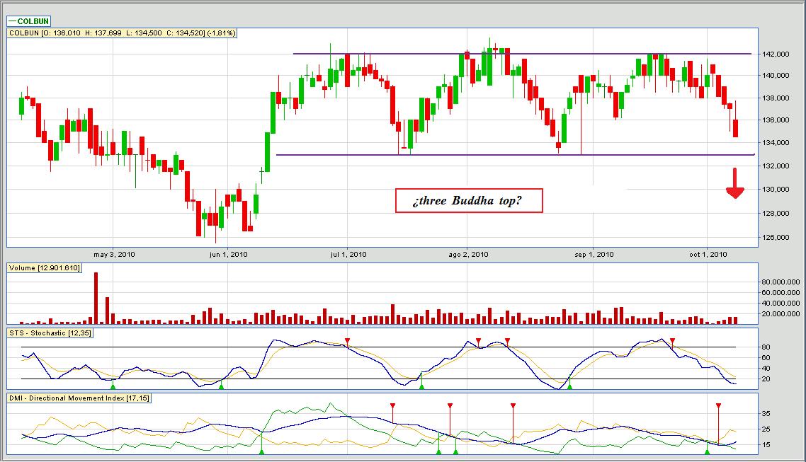The width and height of the screenshot is (806, 462).
Task: Click the last red sell marker in Stochastic panel
Action: (672, 341)
